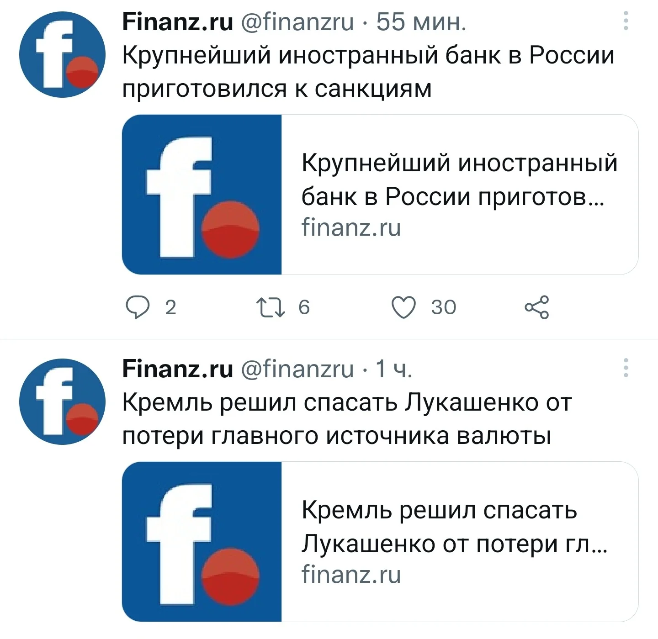658x639 pixels.
Task: Open more options menu for first tweet
Action: (x=626, y=21)
